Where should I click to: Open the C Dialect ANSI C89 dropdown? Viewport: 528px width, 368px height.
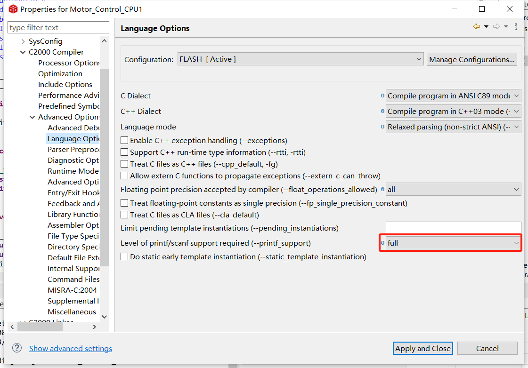453,96
